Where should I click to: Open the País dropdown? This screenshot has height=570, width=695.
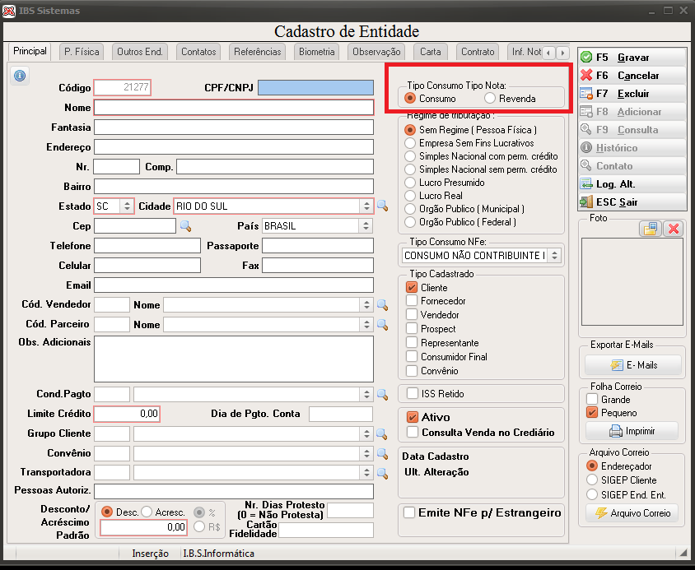(366, 226)
